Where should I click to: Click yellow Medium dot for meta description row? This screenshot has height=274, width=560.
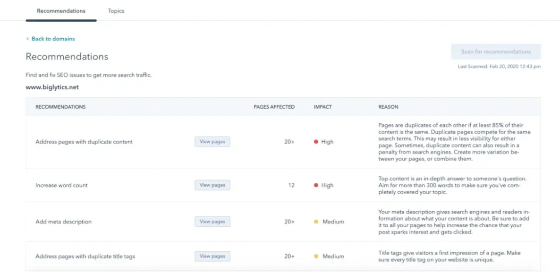point(316,222)
